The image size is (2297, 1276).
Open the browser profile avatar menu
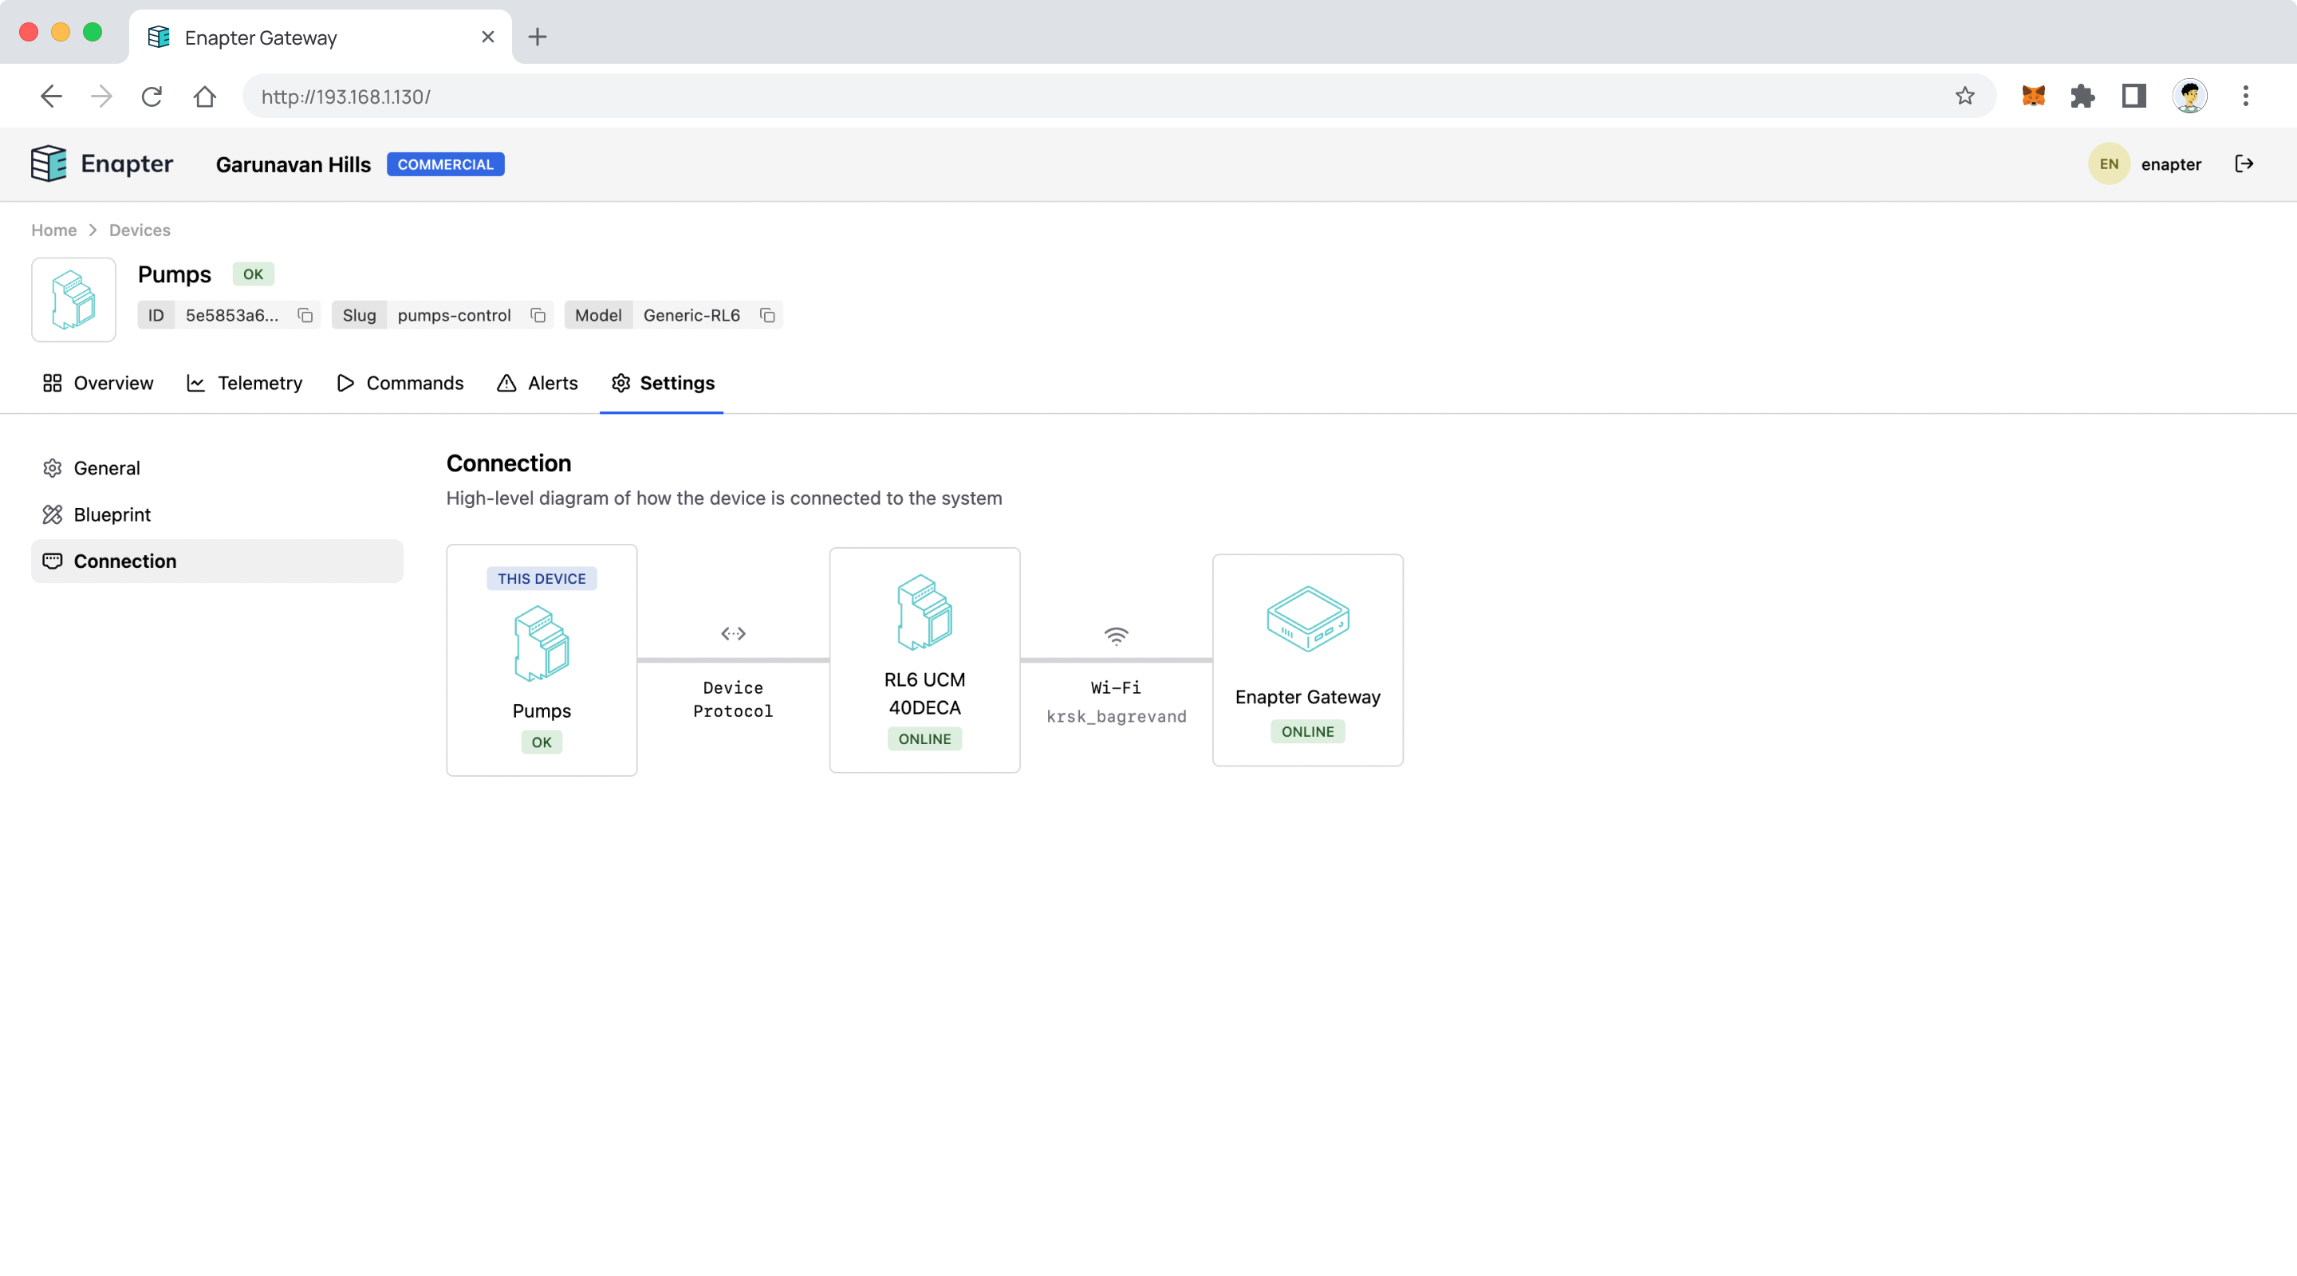[2189, 96]
